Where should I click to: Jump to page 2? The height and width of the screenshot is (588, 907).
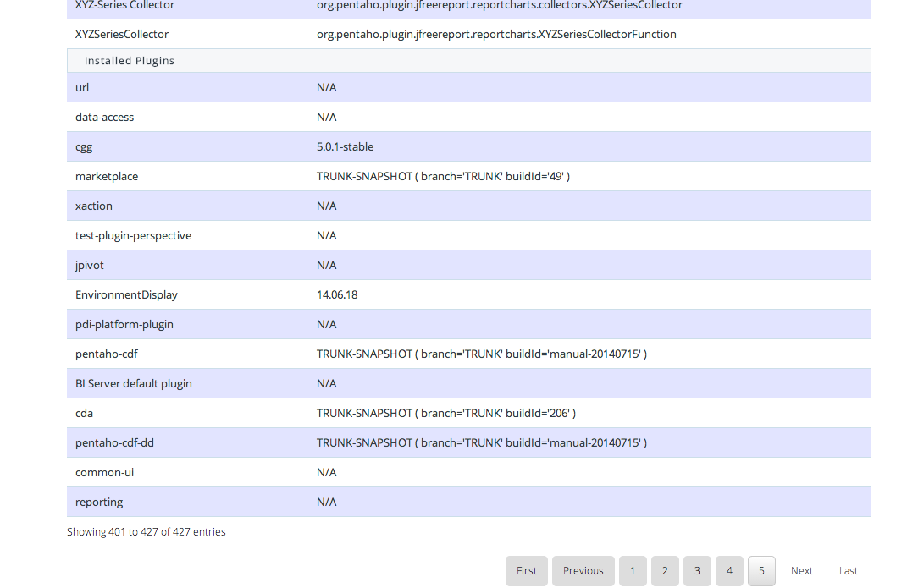[x=665, y=571]
